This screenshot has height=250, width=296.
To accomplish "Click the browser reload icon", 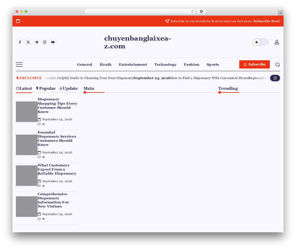I will click(x=192, y=12).
